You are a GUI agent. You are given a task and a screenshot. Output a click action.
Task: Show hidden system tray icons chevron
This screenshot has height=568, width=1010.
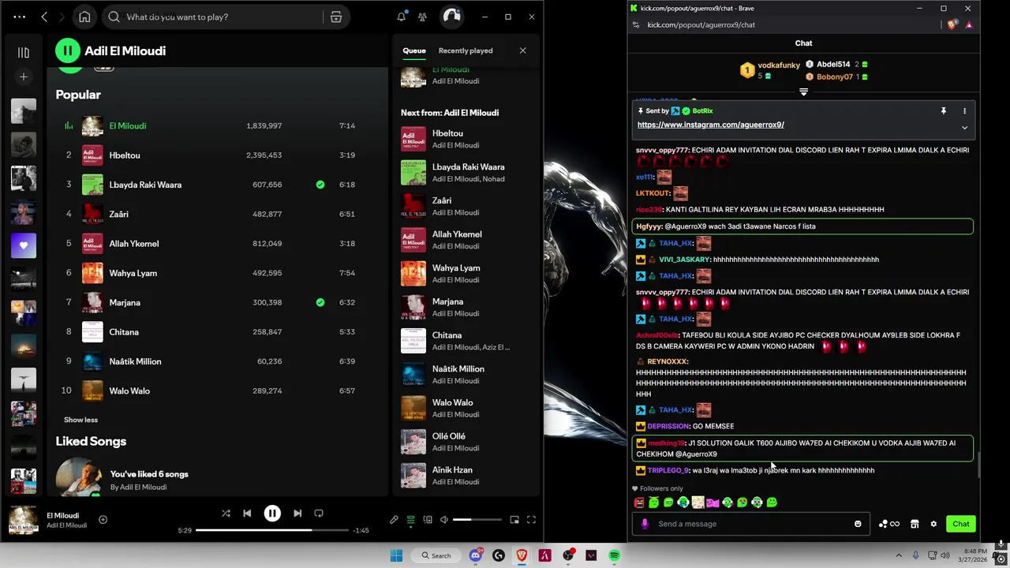pos(899,555)
